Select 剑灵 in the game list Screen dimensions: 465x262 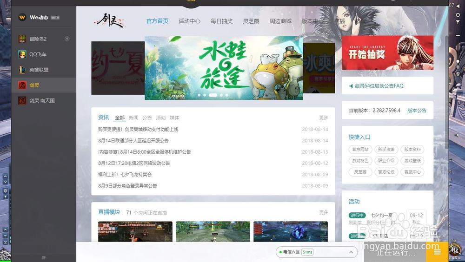pos(44,85)
